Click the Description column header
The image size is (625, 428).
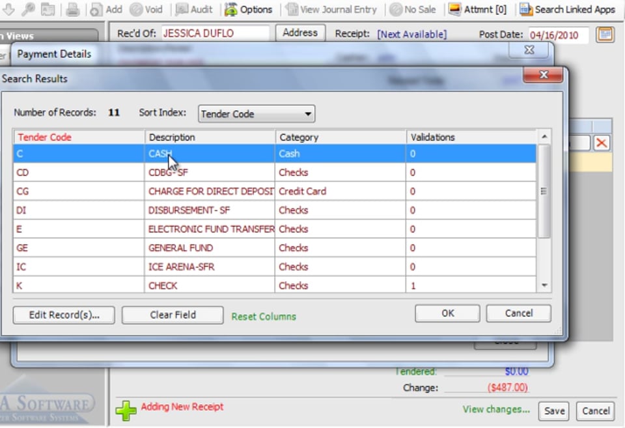pos(210,137)
